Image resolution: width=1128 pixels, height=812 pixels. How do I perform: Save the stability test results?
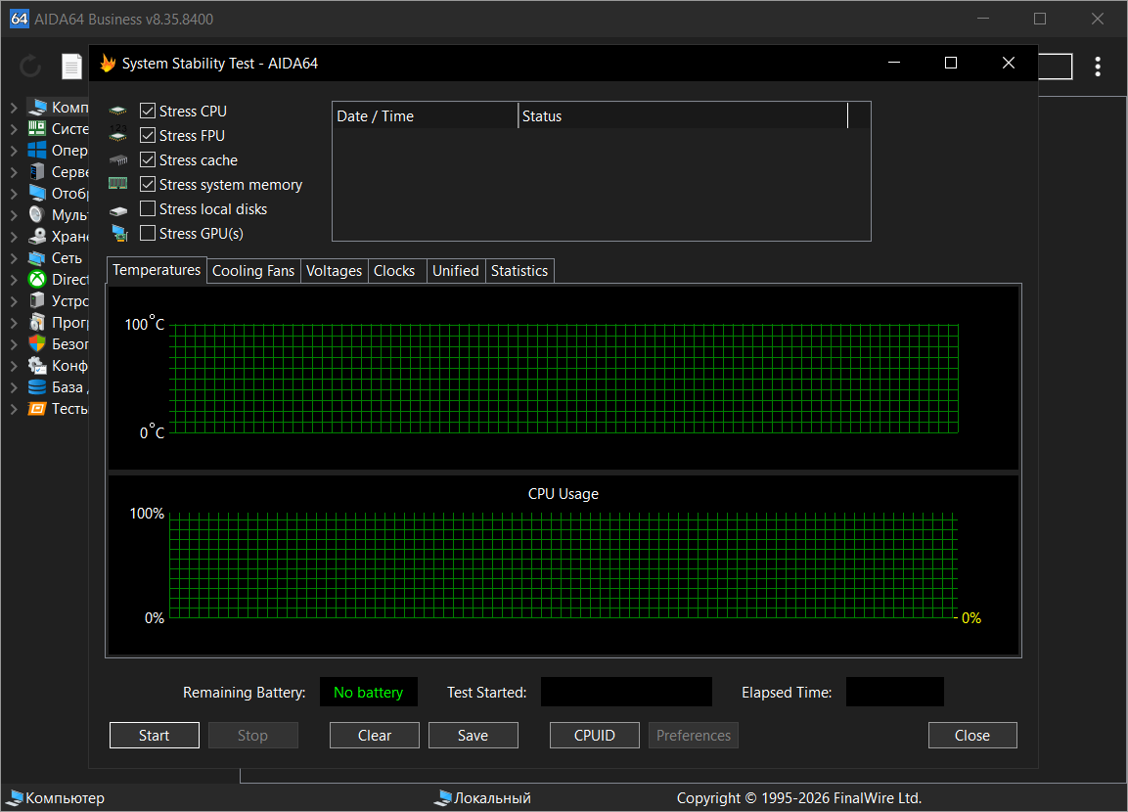(473, 735)
